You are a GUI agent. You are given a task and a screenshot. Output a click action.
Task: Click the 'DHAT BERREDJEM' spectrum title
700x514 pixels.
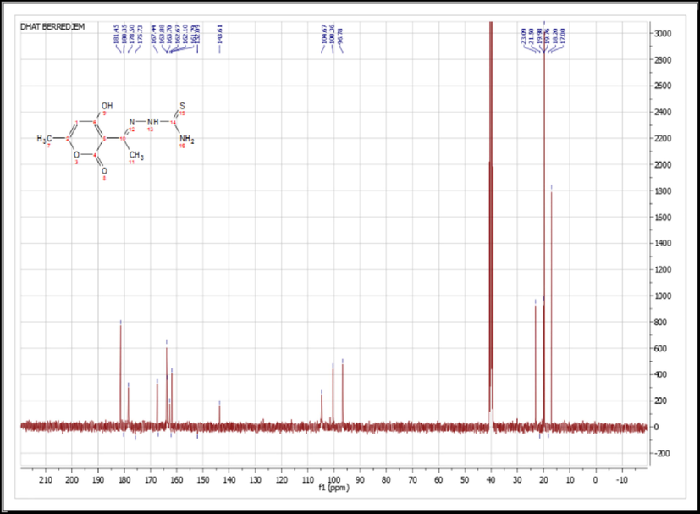pyautogui.click(x=52, y=27)
